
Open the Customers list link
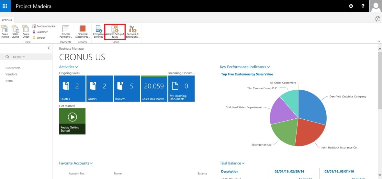pos(13,68)
